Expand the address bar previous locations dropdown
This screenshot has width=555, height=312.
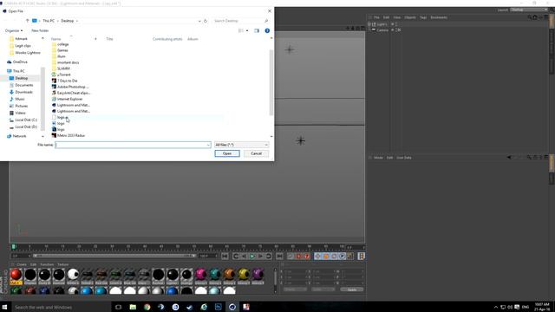coord(199,21)
